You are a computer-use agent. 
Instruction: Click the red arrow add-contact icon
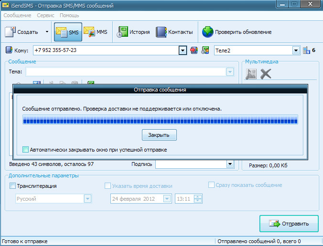pos(194,50)
